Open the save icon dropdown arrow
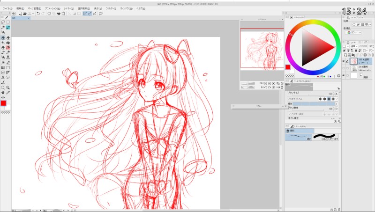The image size is (375, 212). pyautogui.click(x=33, y=14)
